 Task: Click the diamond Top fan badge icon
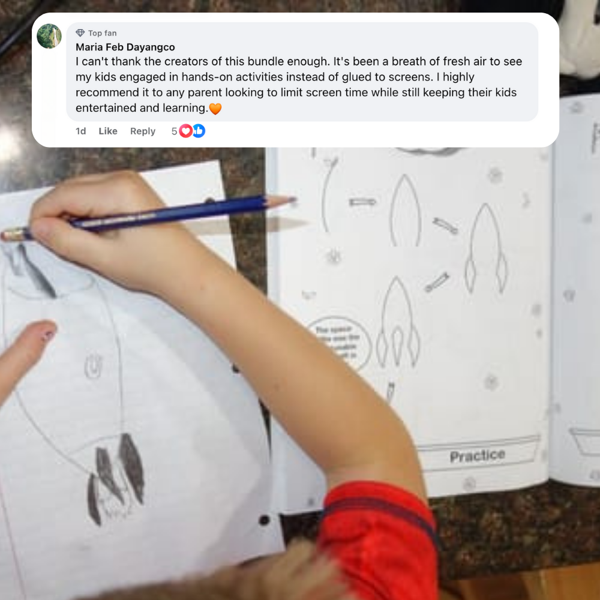click(80, 33)
